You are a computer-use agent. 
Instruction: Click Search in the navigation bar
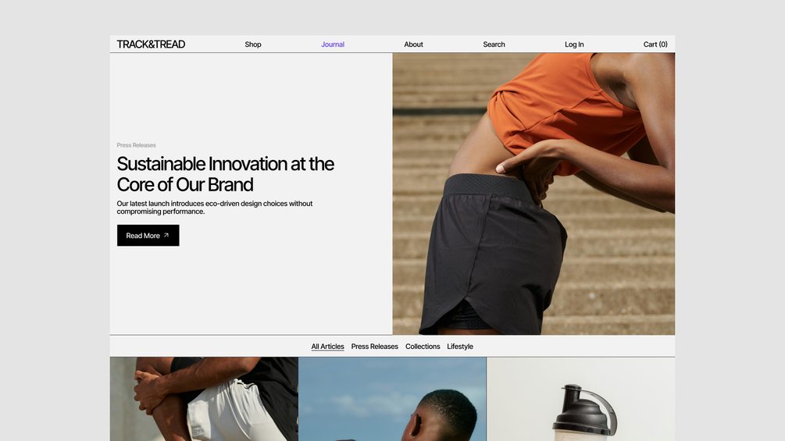[494, 44]
